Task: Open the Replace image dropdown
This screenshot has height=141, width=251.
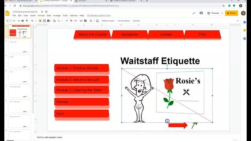Action: pyautogui.click(x=108, y=21)
